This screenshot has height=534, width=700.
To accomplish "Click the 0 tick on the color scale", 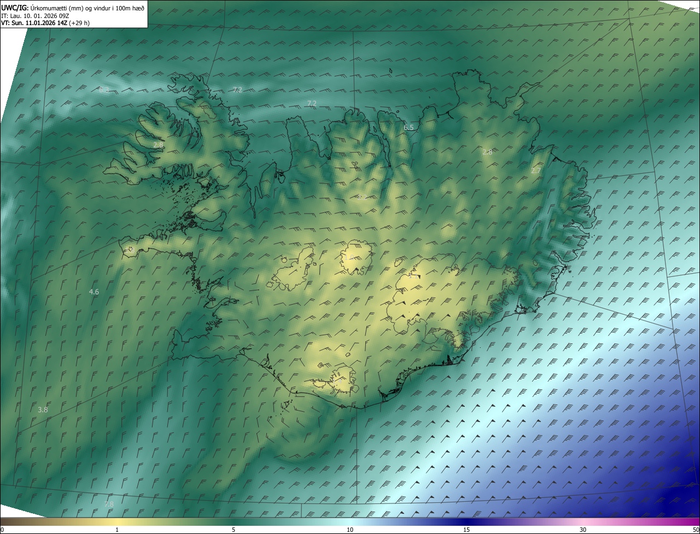I will (x=2, y=530).
